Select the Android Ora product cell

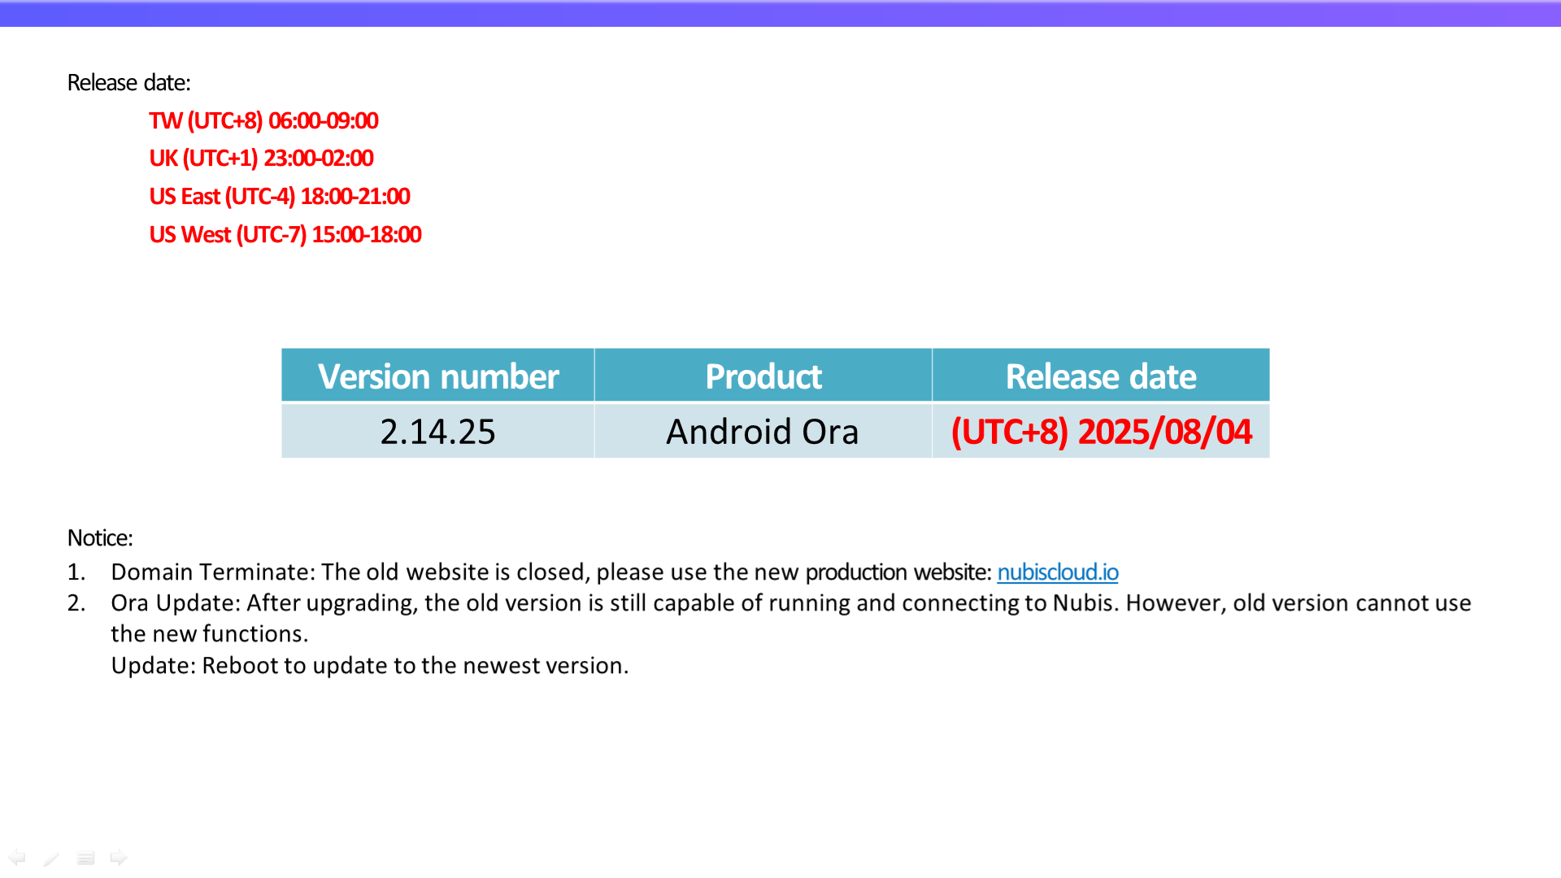[763, 432]
